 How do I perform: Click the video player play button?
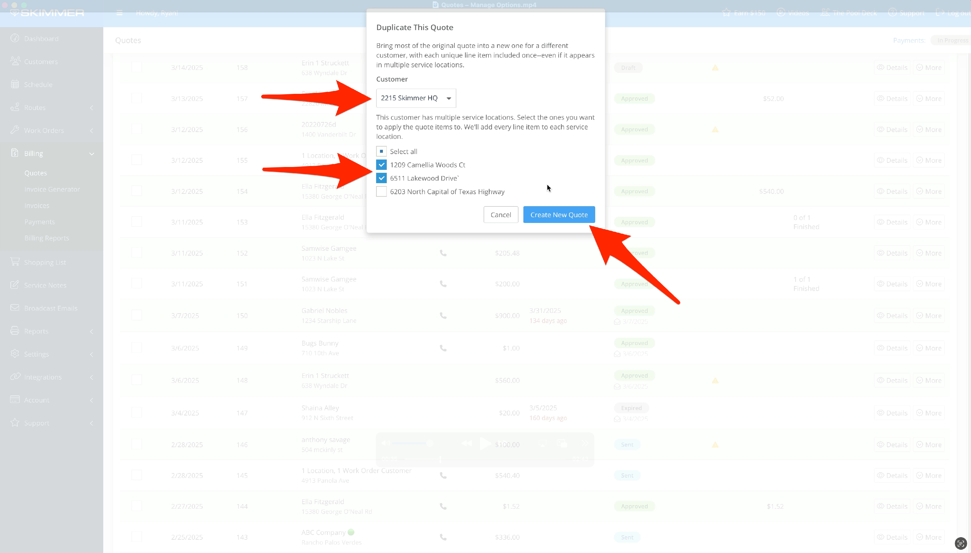[x=485, y=443]
